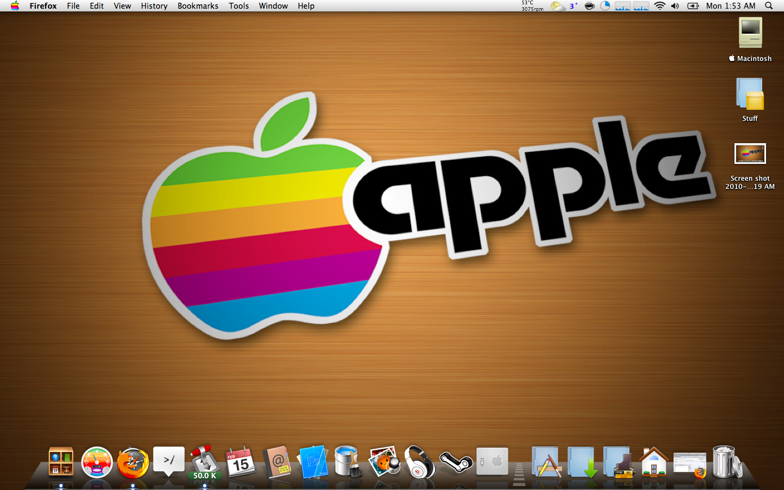Open Address Book in the Dock
784x490 pixels.
[277, 462]
